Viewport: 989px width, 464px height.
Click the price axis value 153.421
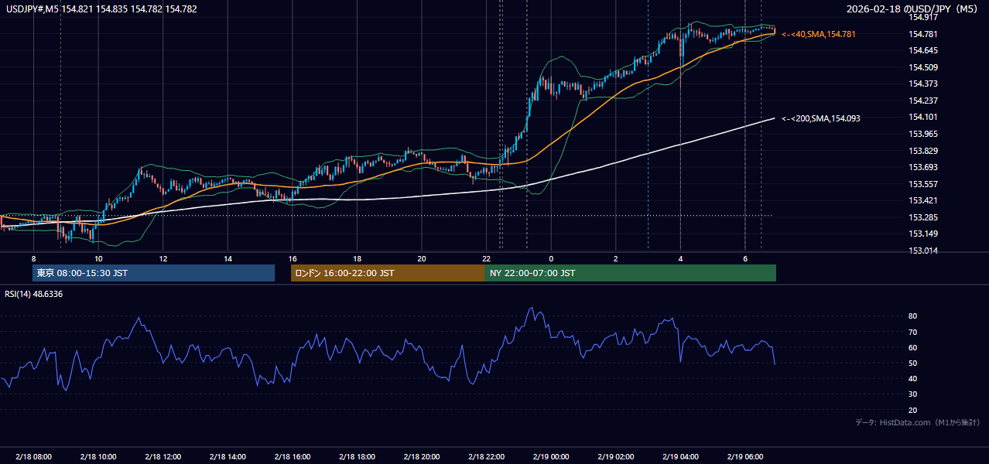923,200
